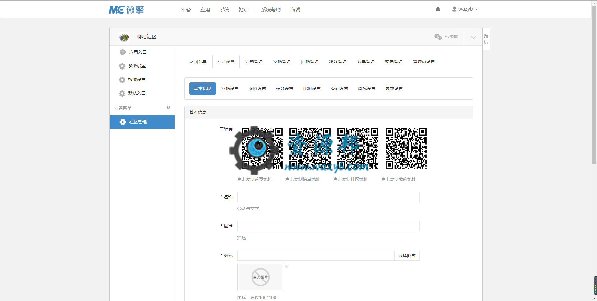Open 权限设置 in the sidebar
The width and height of the screenshot is (597, 301).
click(x=142, y=79)
